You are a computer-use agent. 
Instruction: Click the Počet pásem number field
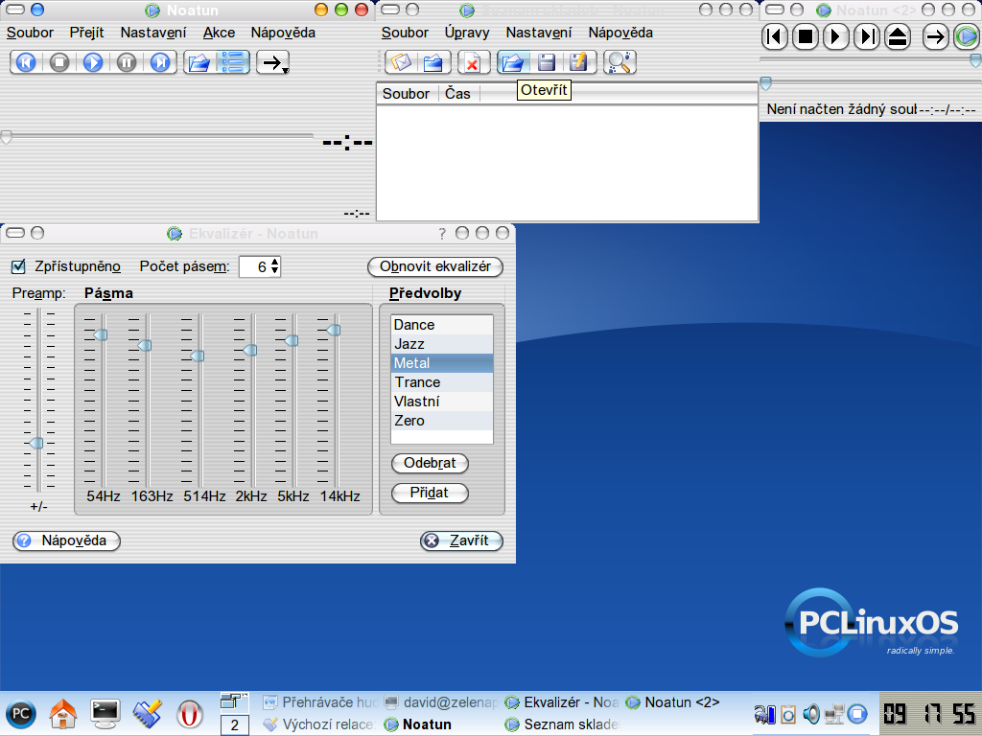coord(254,266)
